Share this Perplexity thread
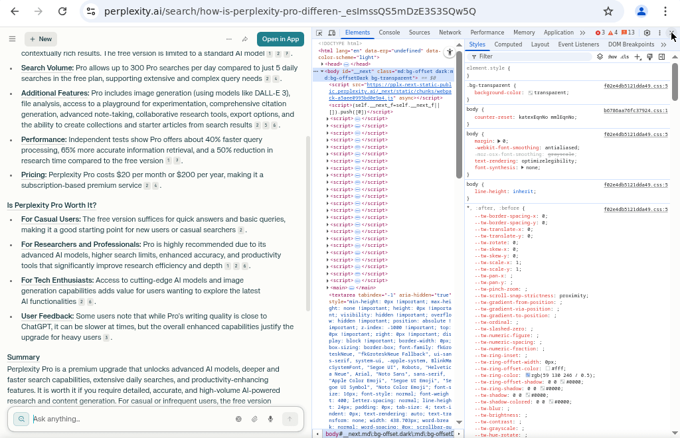680x438 pixels. pyautogui.click(x=245, y=39)
